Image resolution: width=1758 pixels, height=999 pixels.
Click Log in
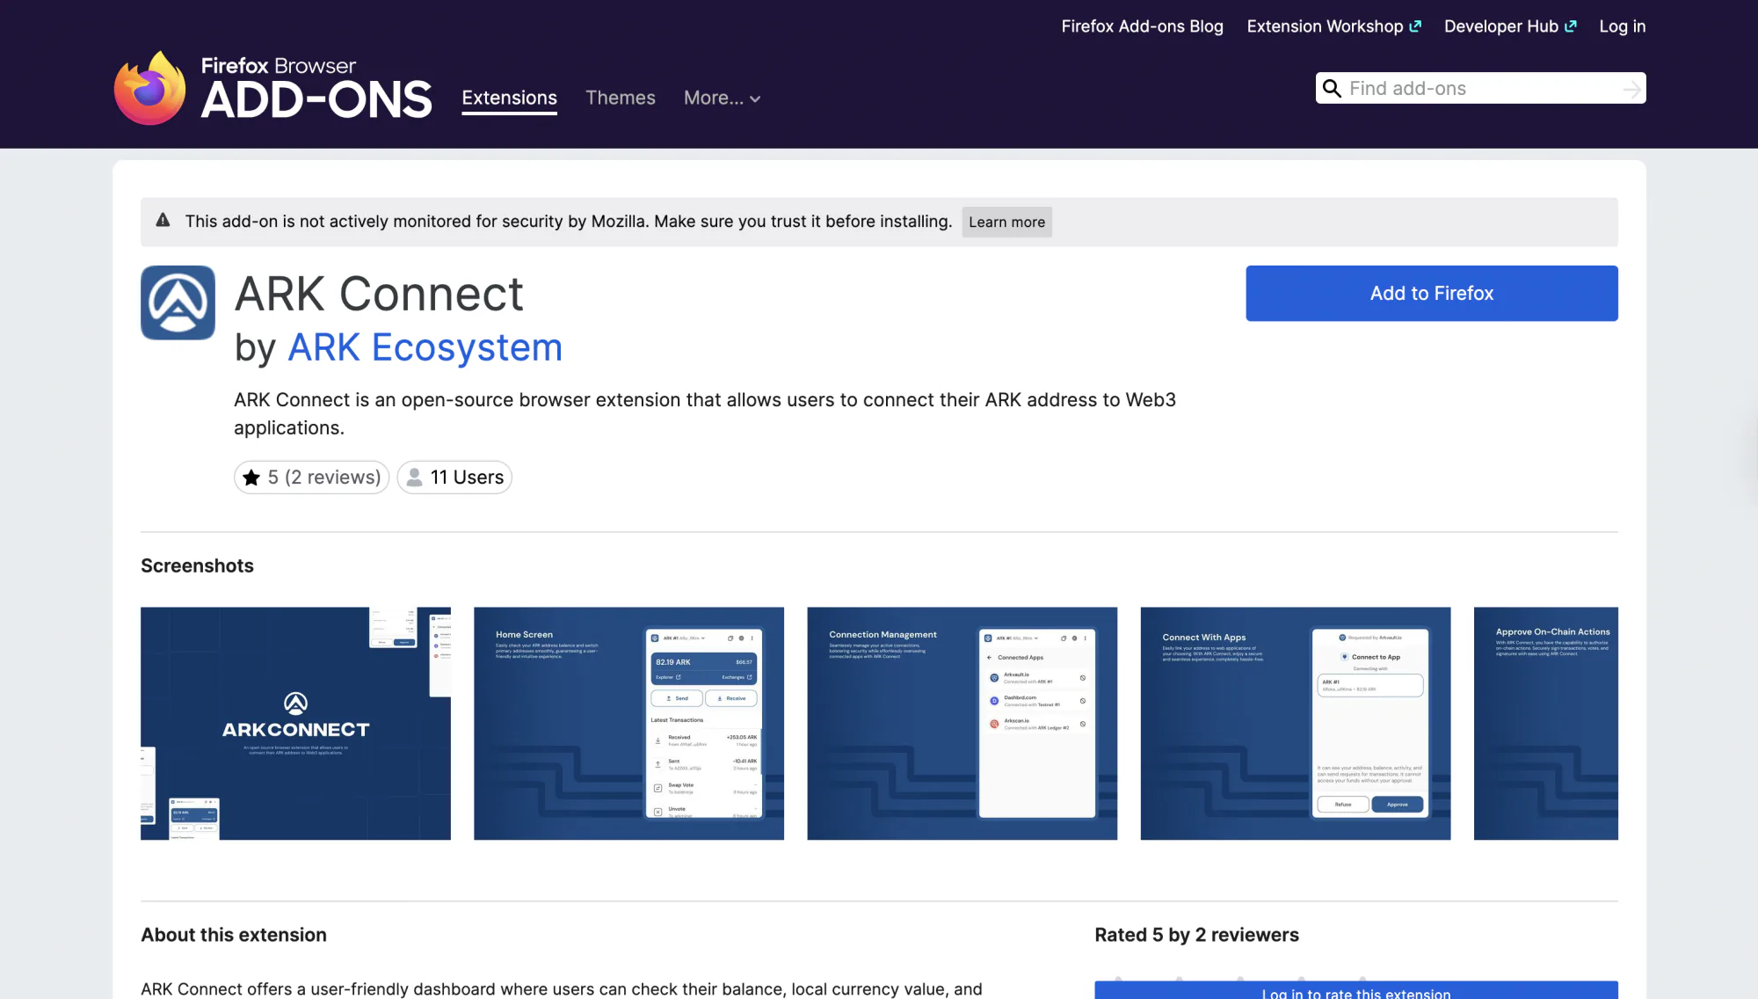point(1623,26)
